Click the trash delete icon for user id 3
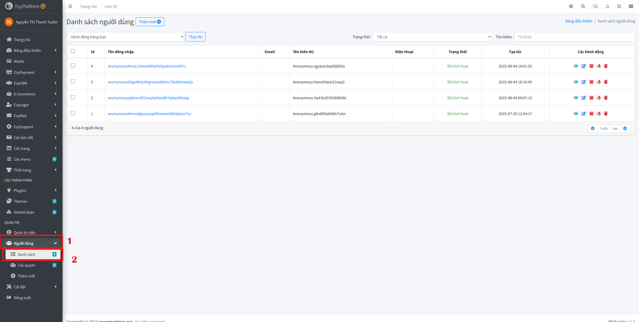 click(x=606, y=82)
